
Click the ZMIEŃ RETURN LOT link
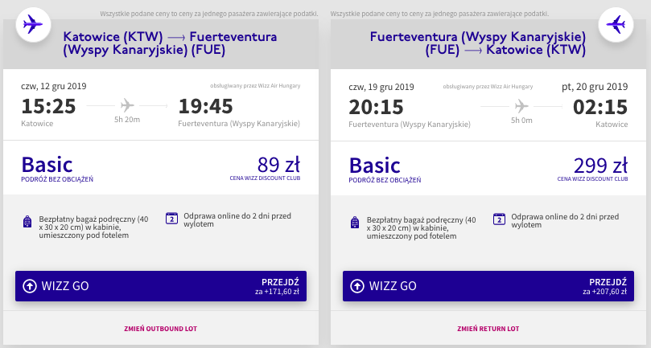pos(488,329)
